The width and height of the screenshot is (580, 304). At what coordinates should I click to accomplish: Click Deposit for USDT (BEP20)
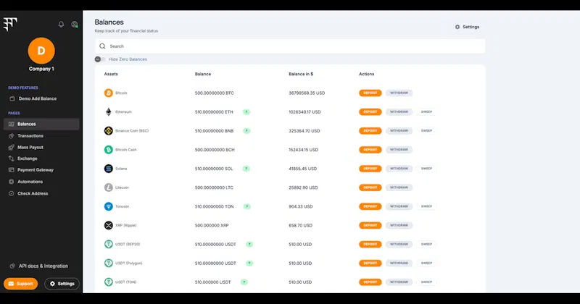[370, 244]
